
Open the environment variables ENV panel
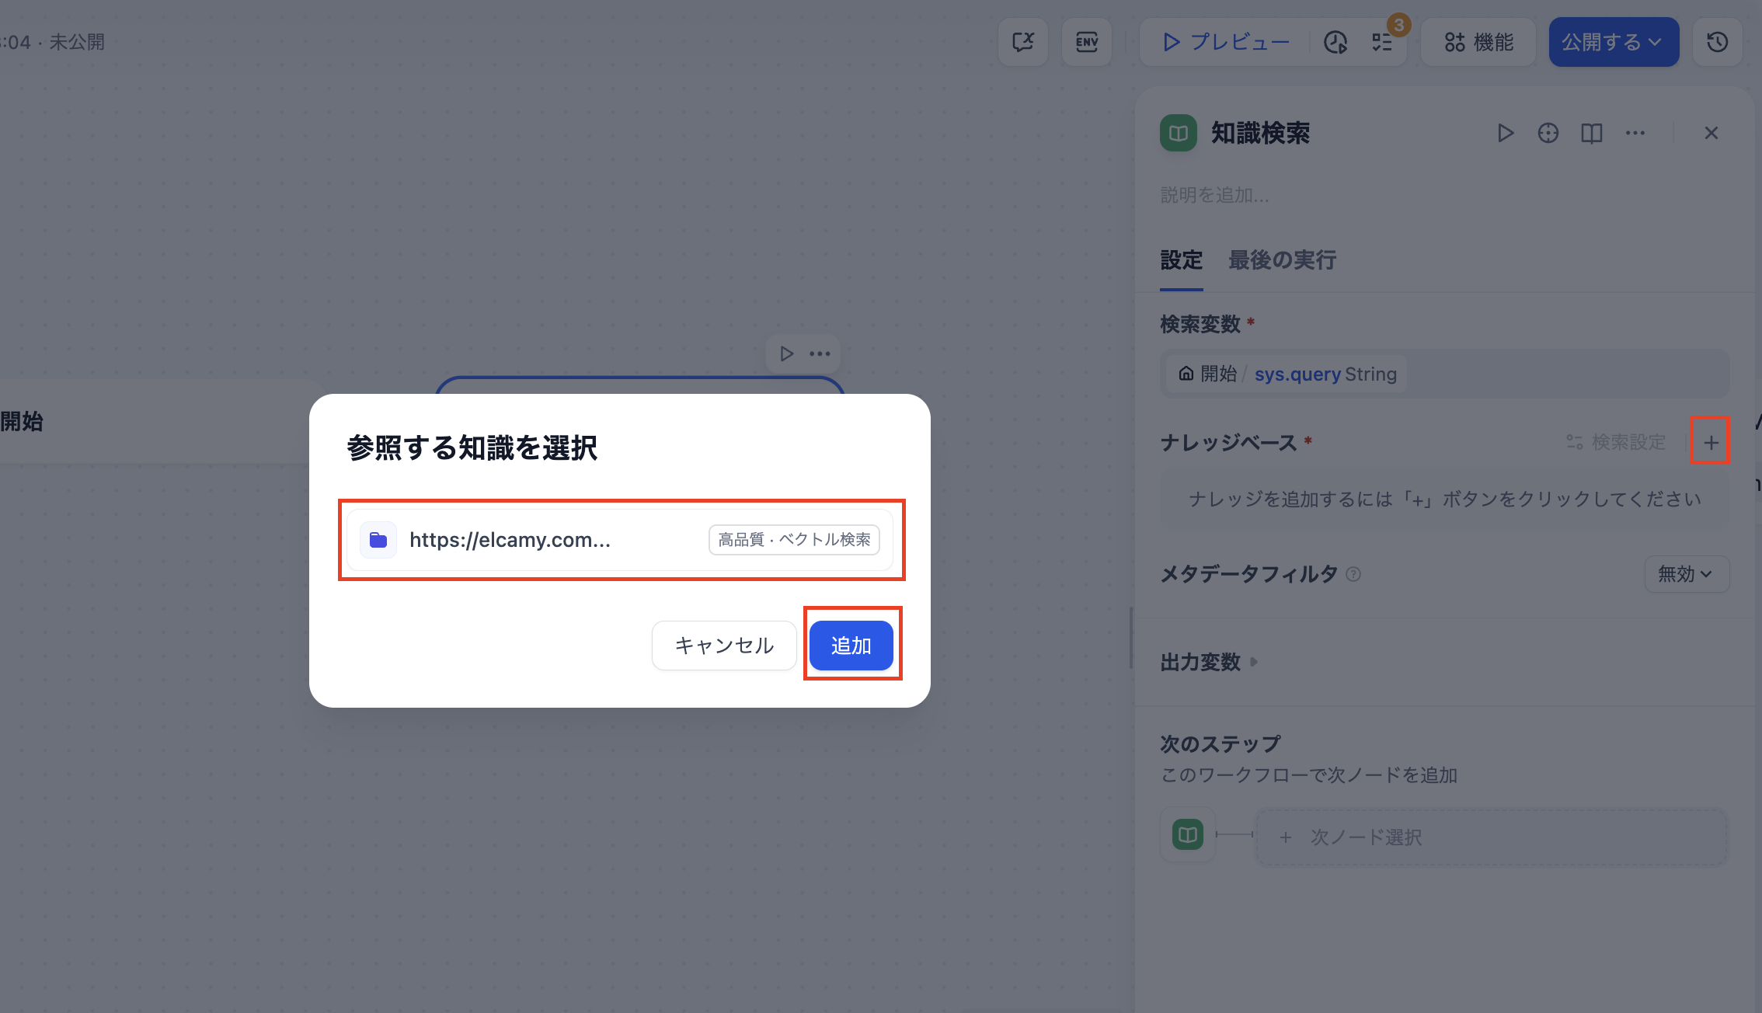pos(1087,42)
